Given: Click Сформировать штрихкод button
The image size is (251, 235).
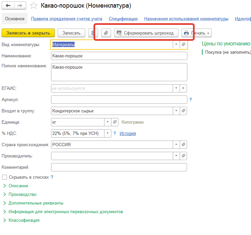Looking at the screenshot, I should point(146,33).
